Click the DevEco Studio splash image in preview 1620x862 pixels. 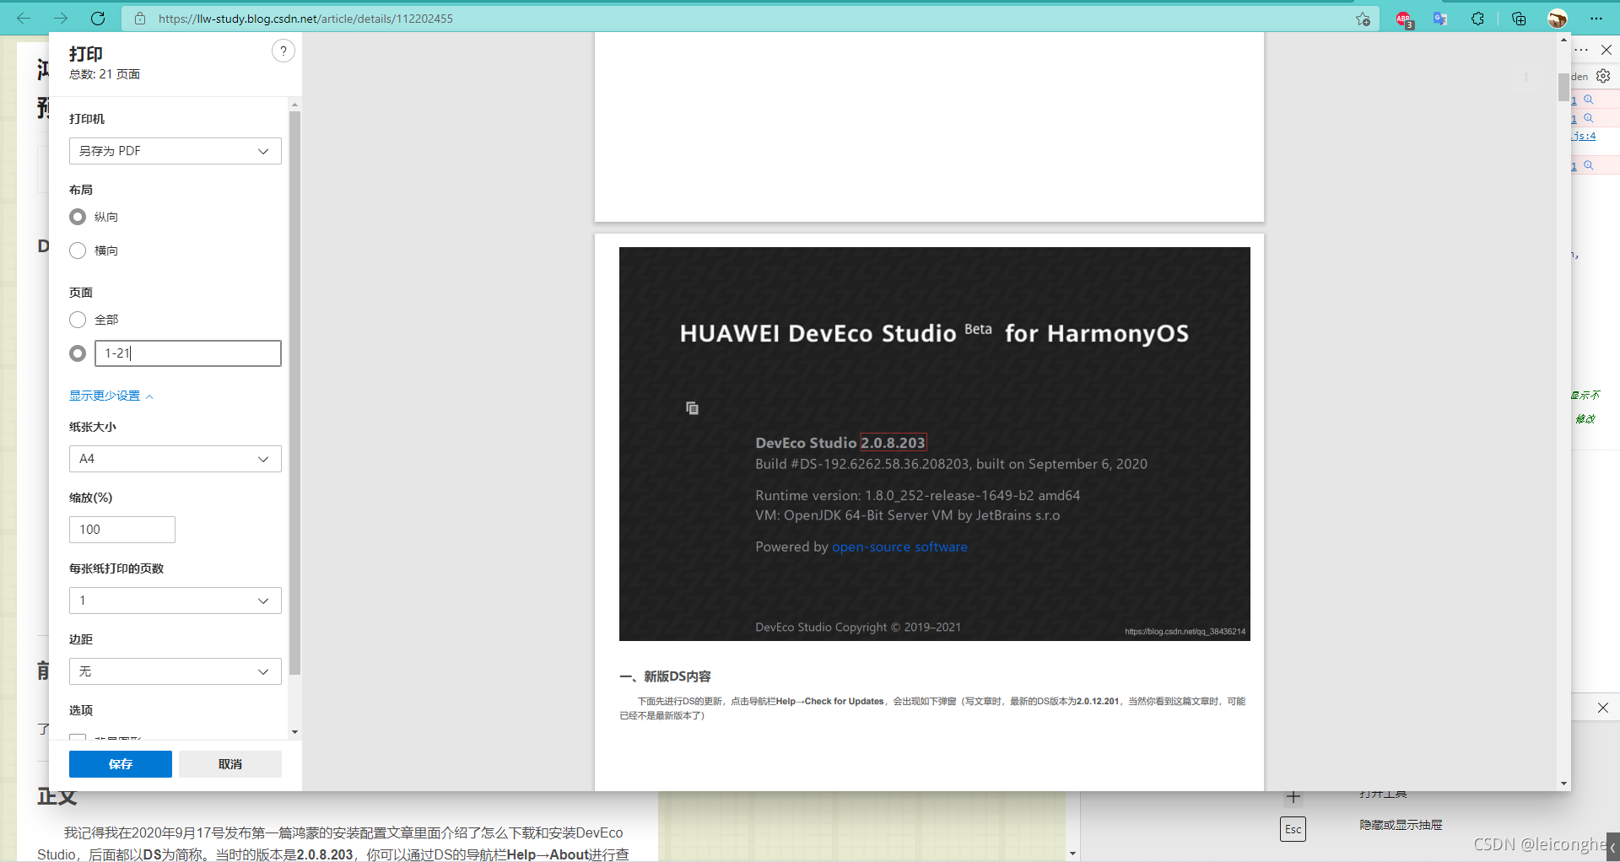[x=935, y=444]
